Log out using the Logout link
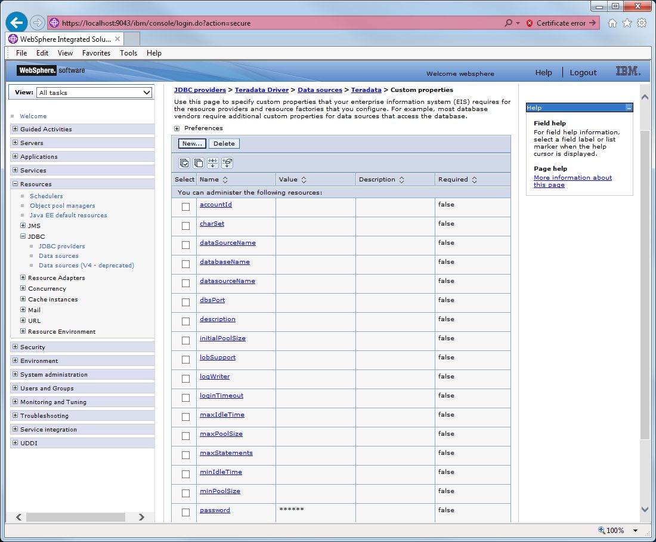 (583, 72)
